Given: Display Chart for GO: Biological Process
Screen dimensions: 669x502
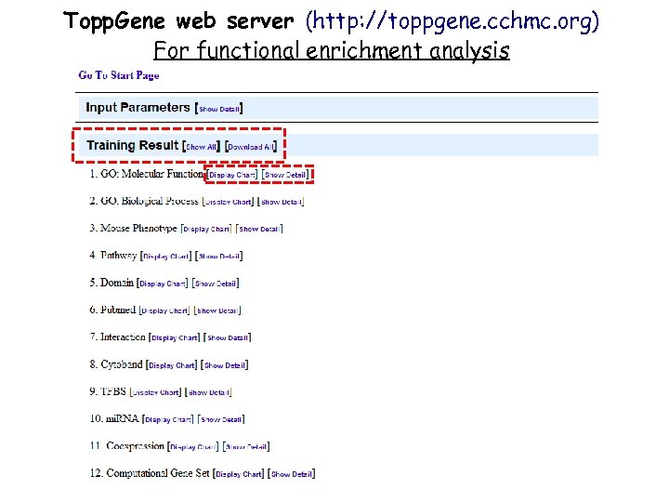Looking at the screenshot, I should point(229,202).
